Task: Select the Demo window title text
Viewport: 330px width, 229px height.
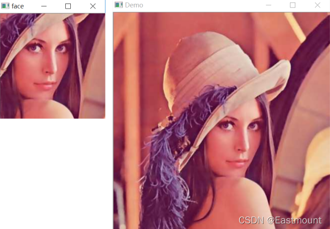Action: click(134, 5)
